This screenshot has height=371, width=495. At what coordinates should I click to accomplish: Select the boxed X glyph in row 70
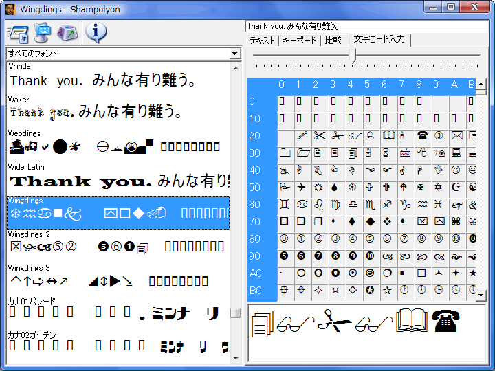coord(422,221)
